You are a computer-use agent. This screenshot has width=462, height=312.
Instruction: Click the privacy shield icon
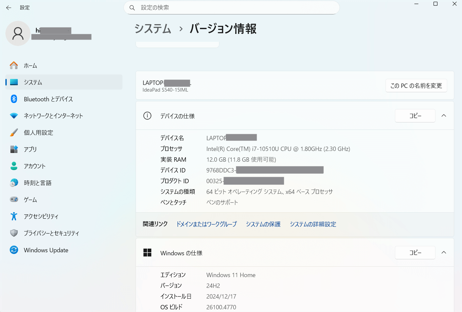pyautogui.click(x=14, y=233)
